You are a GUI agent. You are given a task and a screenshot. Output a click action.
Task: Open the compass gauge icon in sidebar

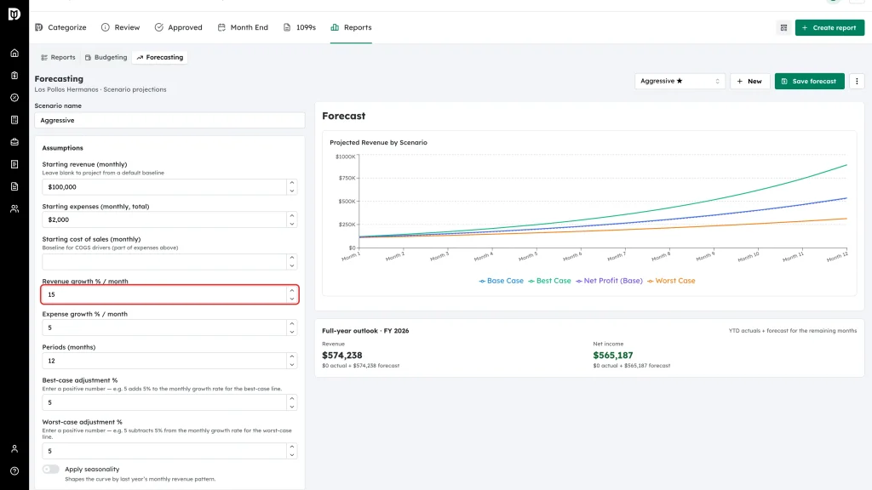14,98
